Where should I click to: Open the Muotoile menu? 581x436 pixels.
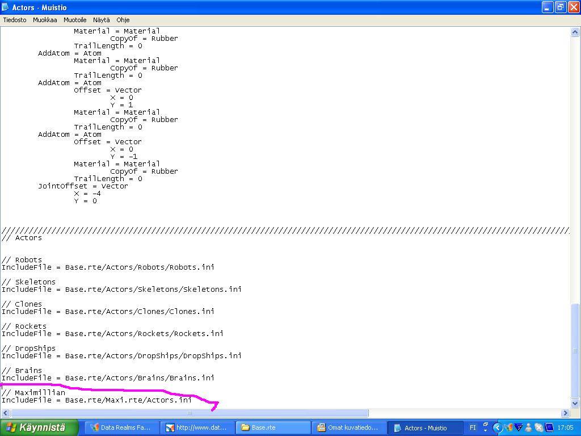(75, 20)
